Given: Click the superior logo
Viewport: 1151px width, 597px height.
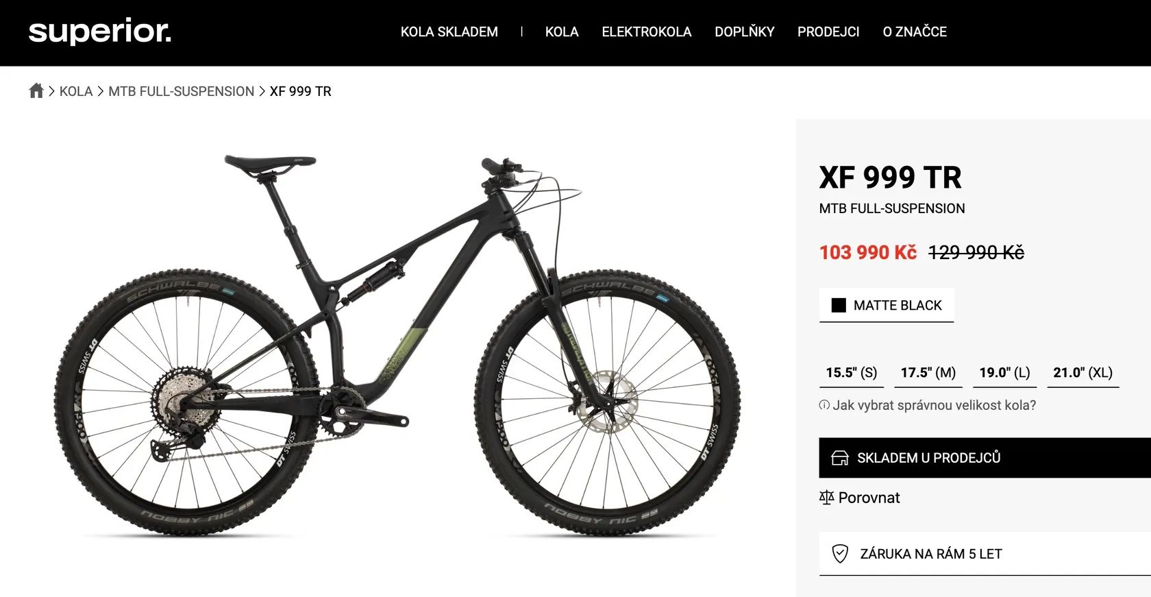Looking at the screenshot, I should [x=100, y=32].
